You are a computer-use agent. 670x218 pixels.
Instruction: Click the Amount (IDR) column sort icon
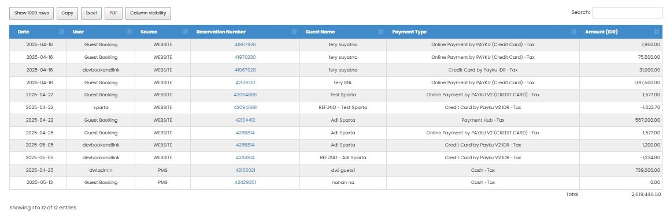[x=656, y=32]
